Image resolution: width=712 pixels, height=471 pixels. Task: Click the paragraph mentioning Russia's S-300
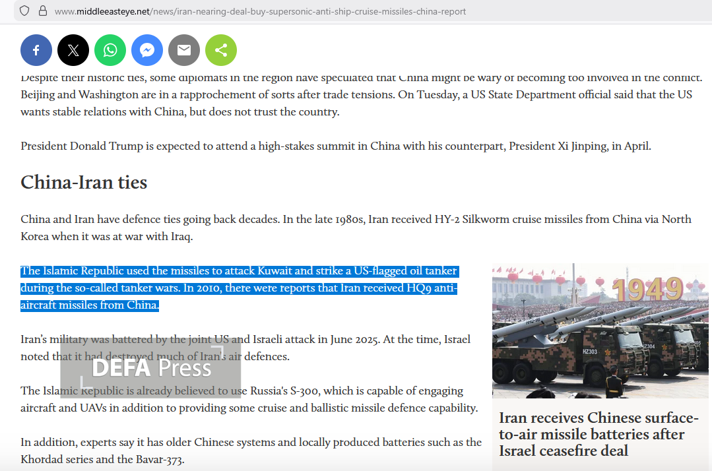(249, 399)
